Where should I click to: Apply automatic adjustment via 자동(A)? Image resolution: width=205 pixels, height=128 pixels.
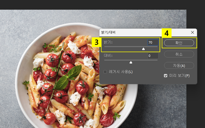coord(179,65)
